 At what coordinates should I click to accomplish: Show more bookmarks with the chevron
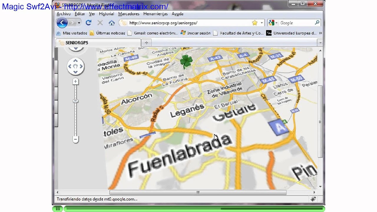coord(320,33)
